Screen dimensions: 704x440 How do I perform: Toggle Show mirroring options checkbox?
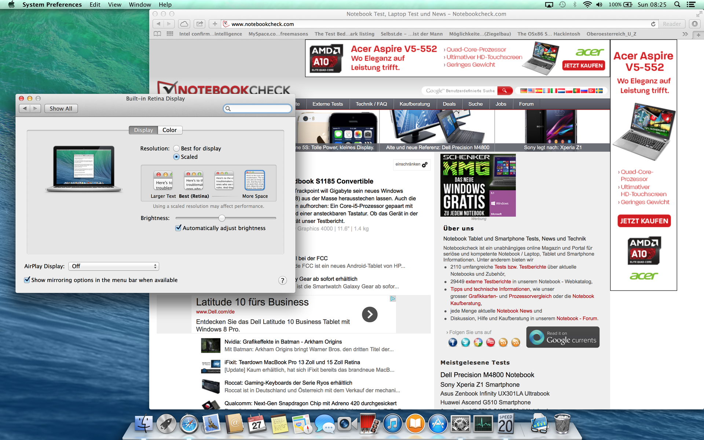(27, 280)
